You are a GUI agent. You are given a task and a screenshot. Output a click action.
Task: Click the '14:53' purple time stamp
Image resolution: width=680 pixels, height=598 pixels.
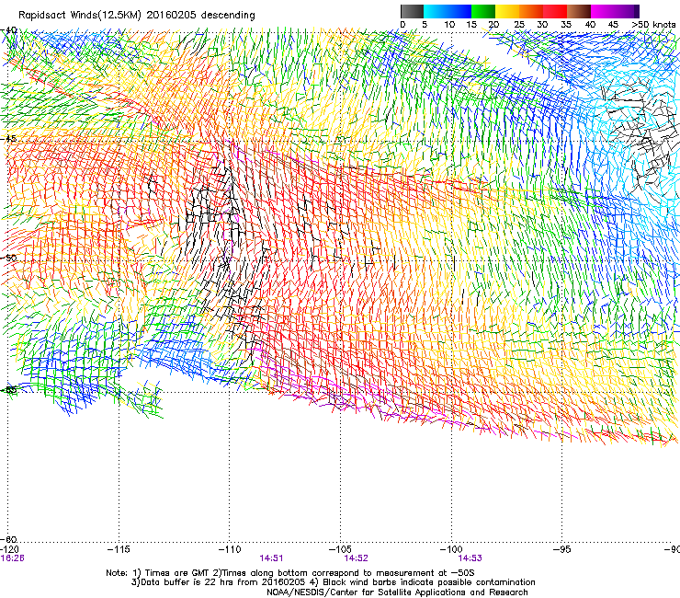pyautogui.click(x=470, y=558)
